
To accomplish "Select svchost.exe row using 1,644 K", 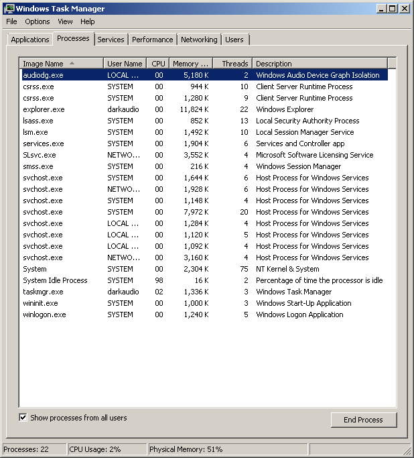I will pos(205,178).
